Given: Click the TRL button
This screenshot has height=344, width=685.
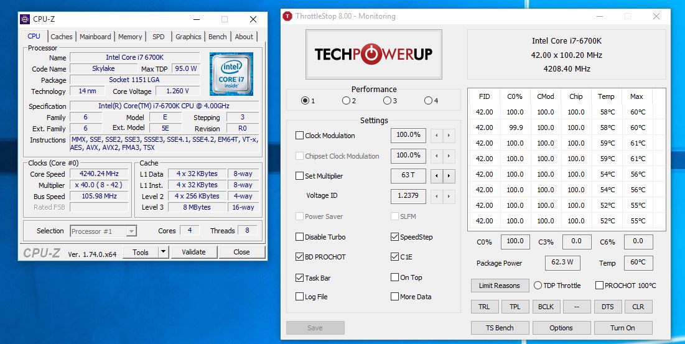Looking at the screenshot, I should (x=484, y=307).
